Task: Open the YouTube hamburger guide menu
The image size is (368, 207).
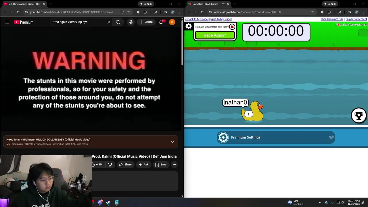Action: (7, 22)
